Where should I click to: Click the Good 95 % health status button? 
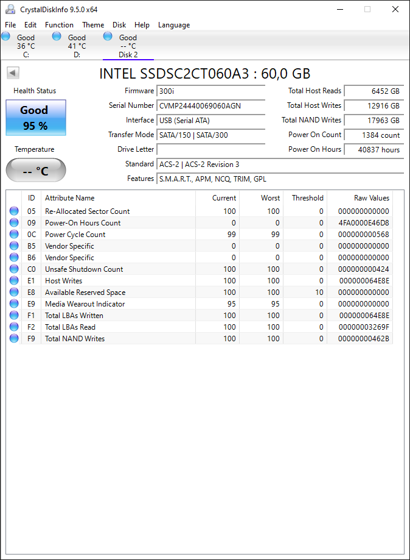(36, 118)
